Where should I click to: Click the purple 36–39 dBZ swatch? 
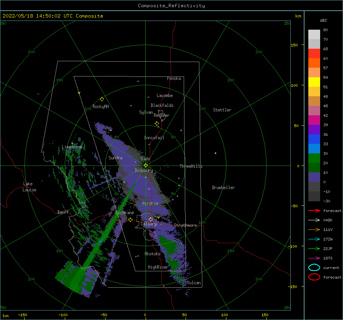(314, 130)
